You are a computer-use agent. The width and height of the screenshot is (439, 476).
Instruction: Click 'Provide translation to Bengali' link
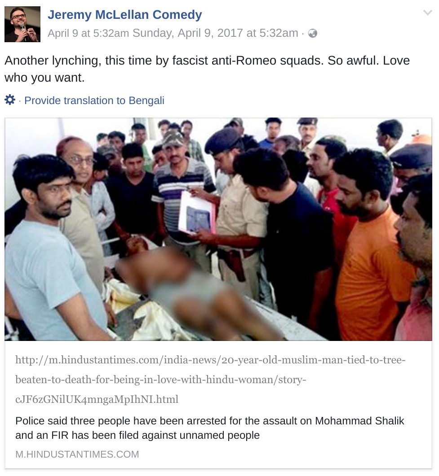click(x=94, y=100)
